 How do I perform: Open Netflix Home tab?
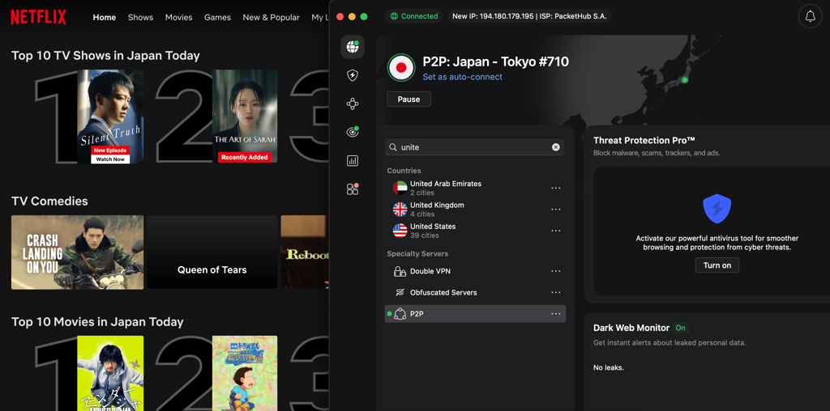tap(105, 18)
